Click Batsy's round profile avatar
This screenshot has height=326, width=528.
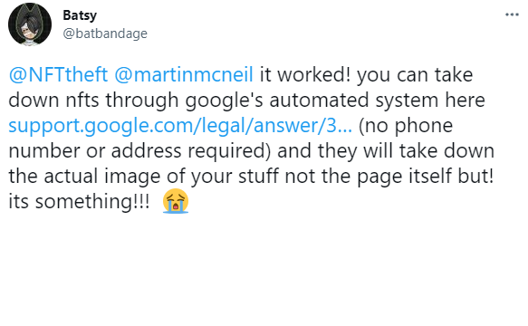tap(30, 24)
